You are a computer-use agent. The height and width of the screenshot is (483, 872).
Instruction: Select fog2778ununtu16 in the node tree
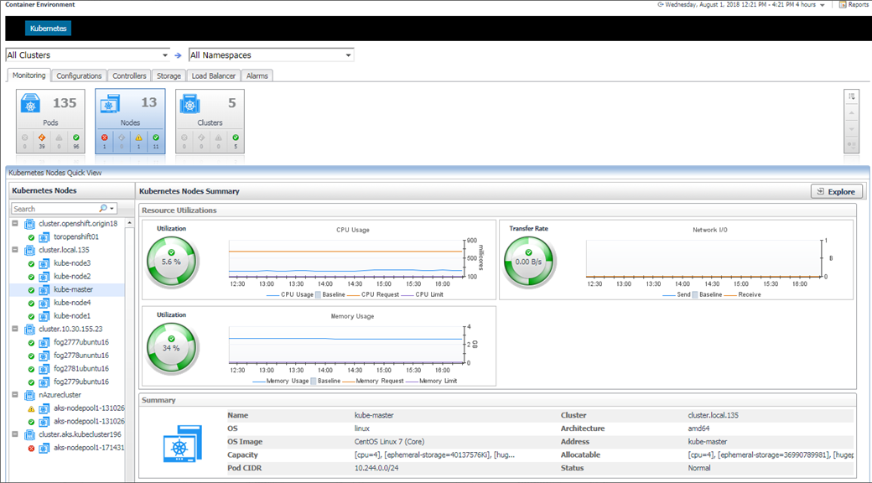point(81,356)
